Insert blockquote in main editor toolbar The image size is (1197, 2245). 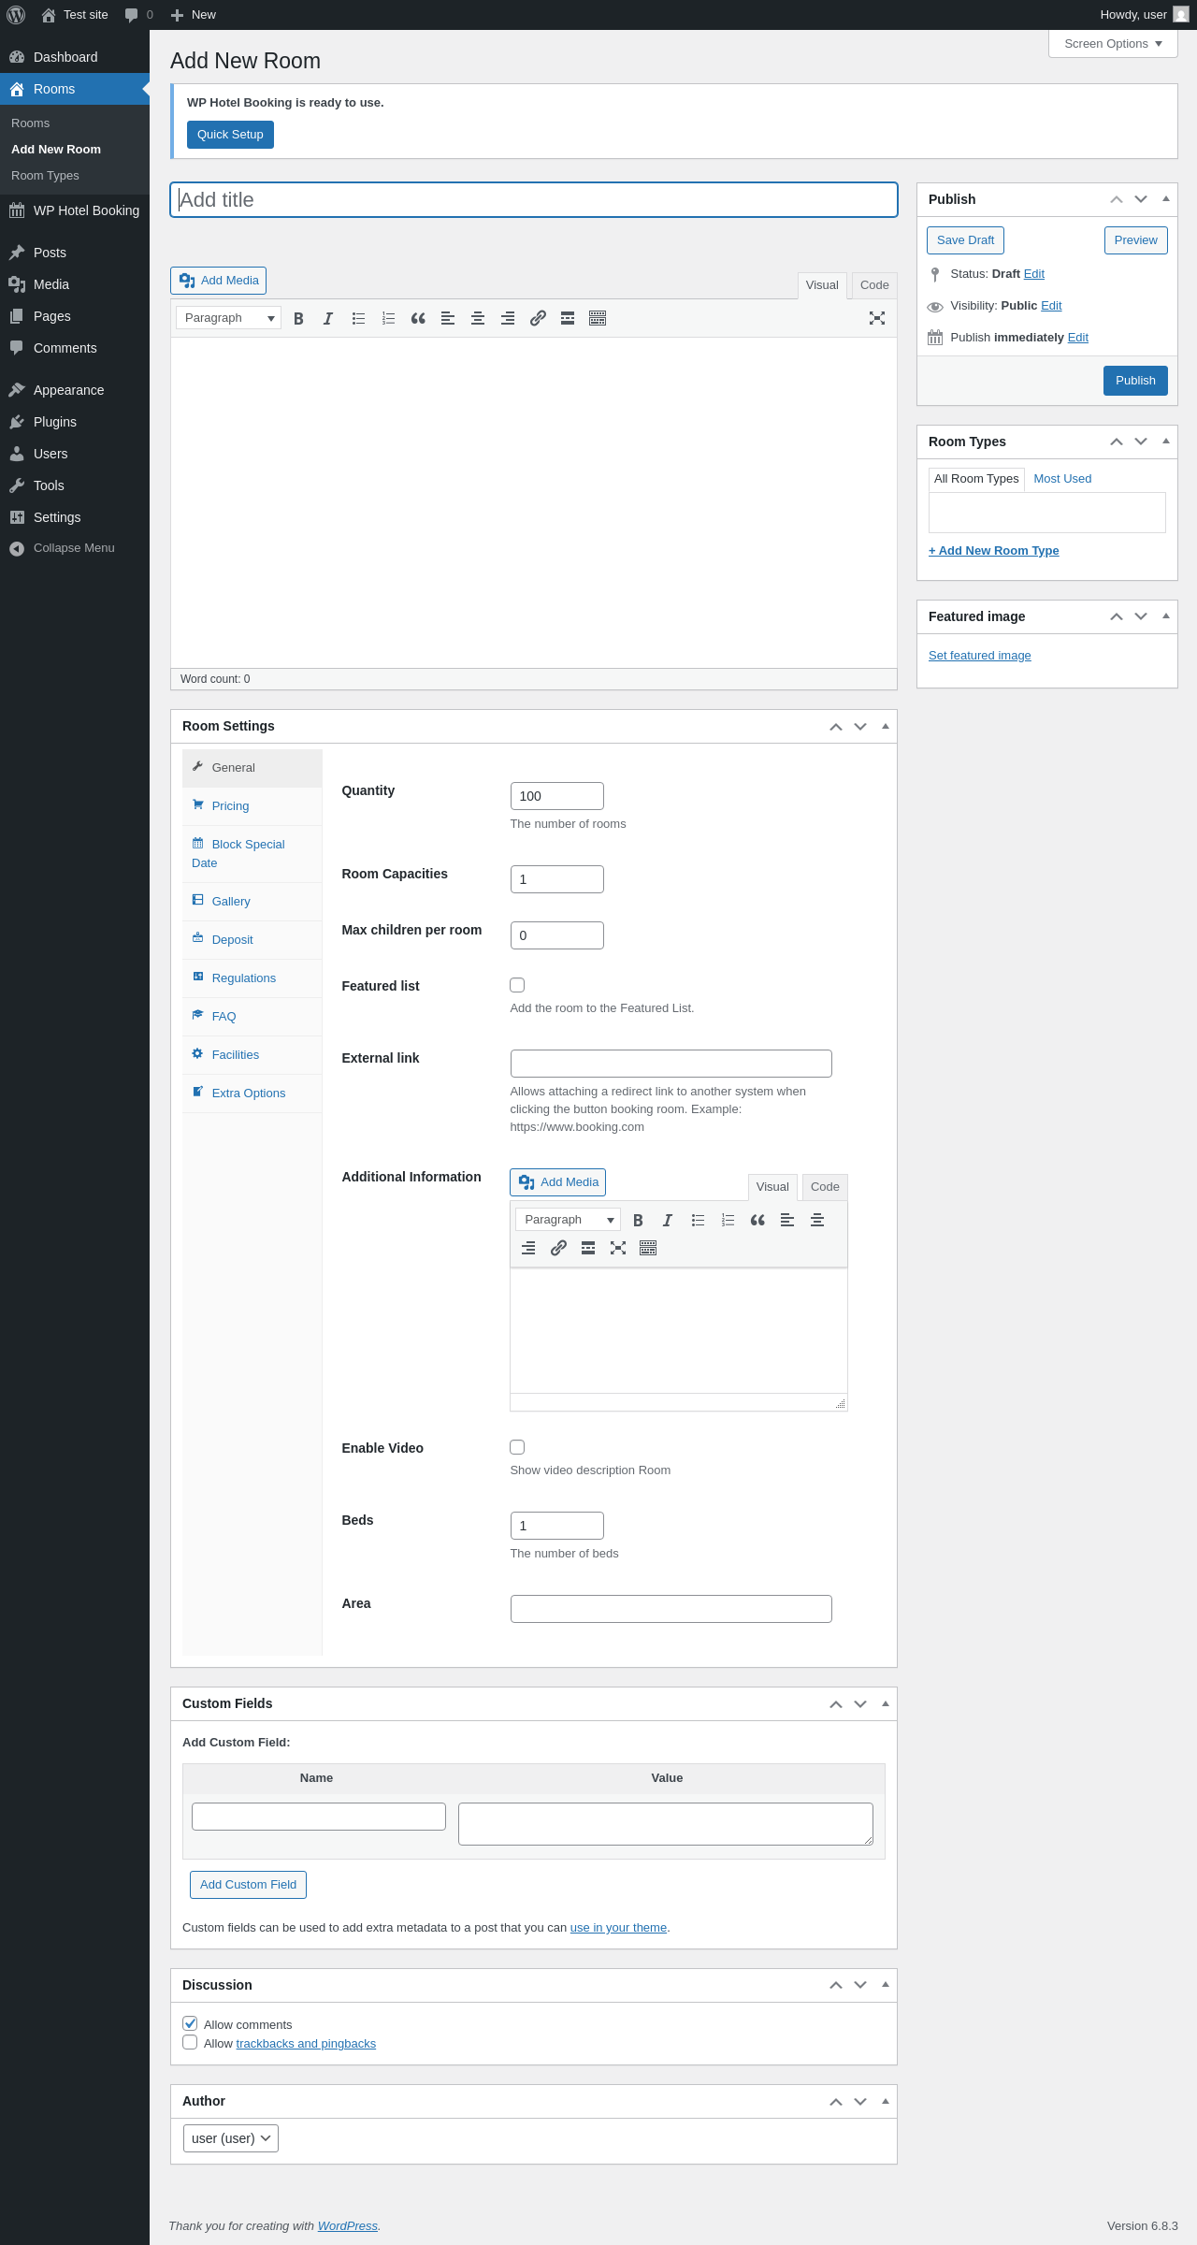[x=418, y=319]
